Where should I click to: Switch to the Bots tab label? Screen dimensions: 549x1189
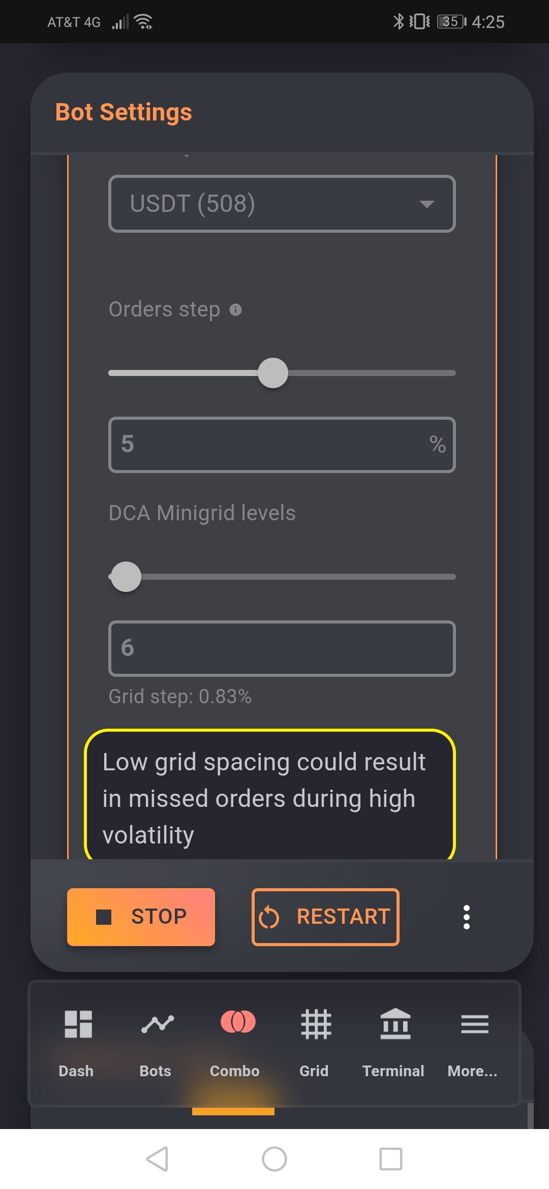tap(155, 1071)
